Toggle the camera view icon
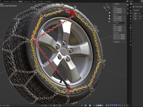The width and height of the screenshot is (143, 107). [x=109, y=18]
